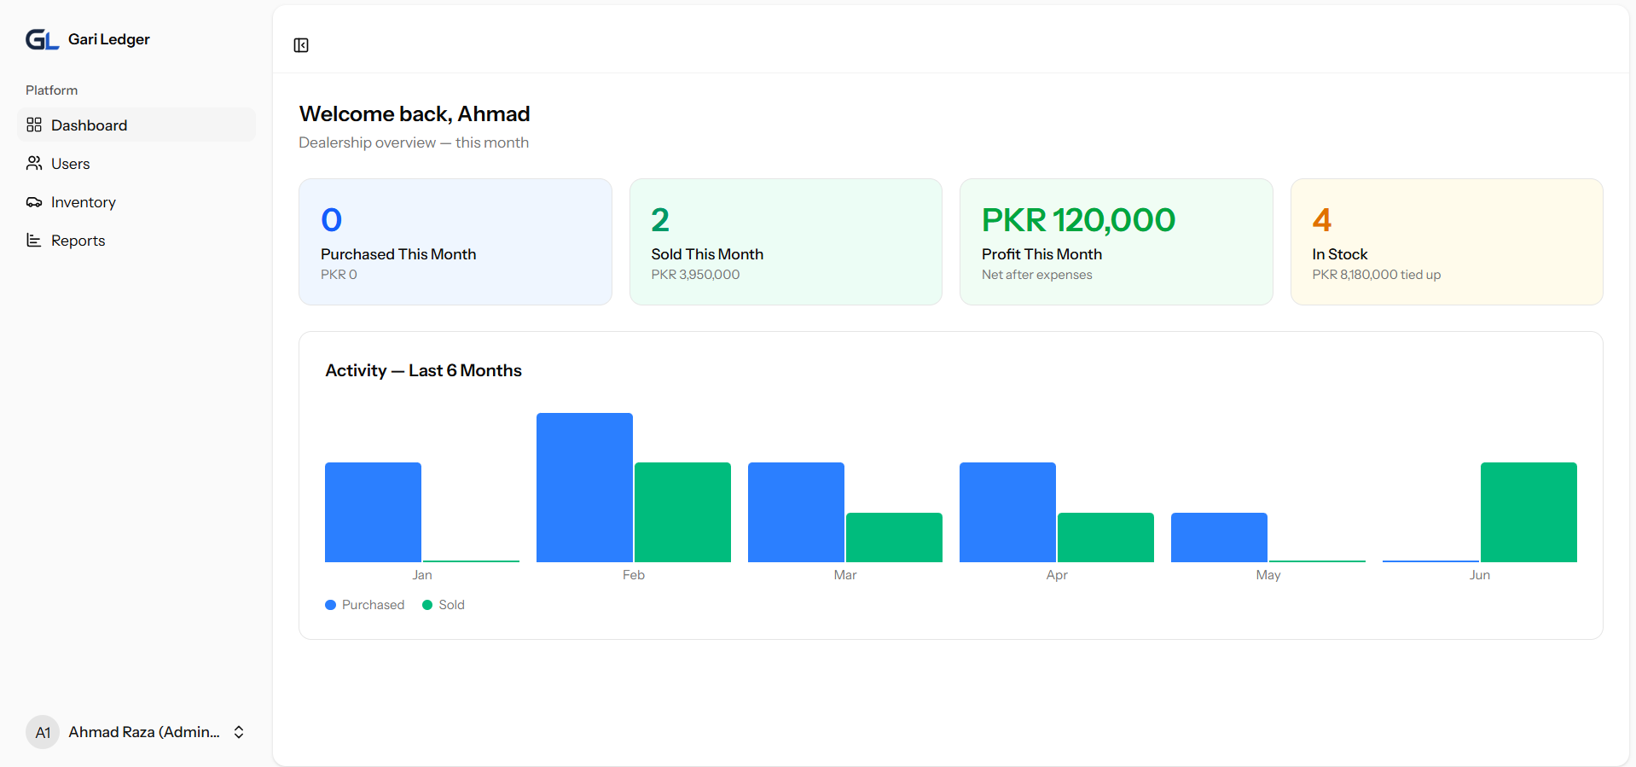This screenshot has width=1636, height=767.
Task: Click the PKR 8,180,000 tied up text
Action: 1376,275
